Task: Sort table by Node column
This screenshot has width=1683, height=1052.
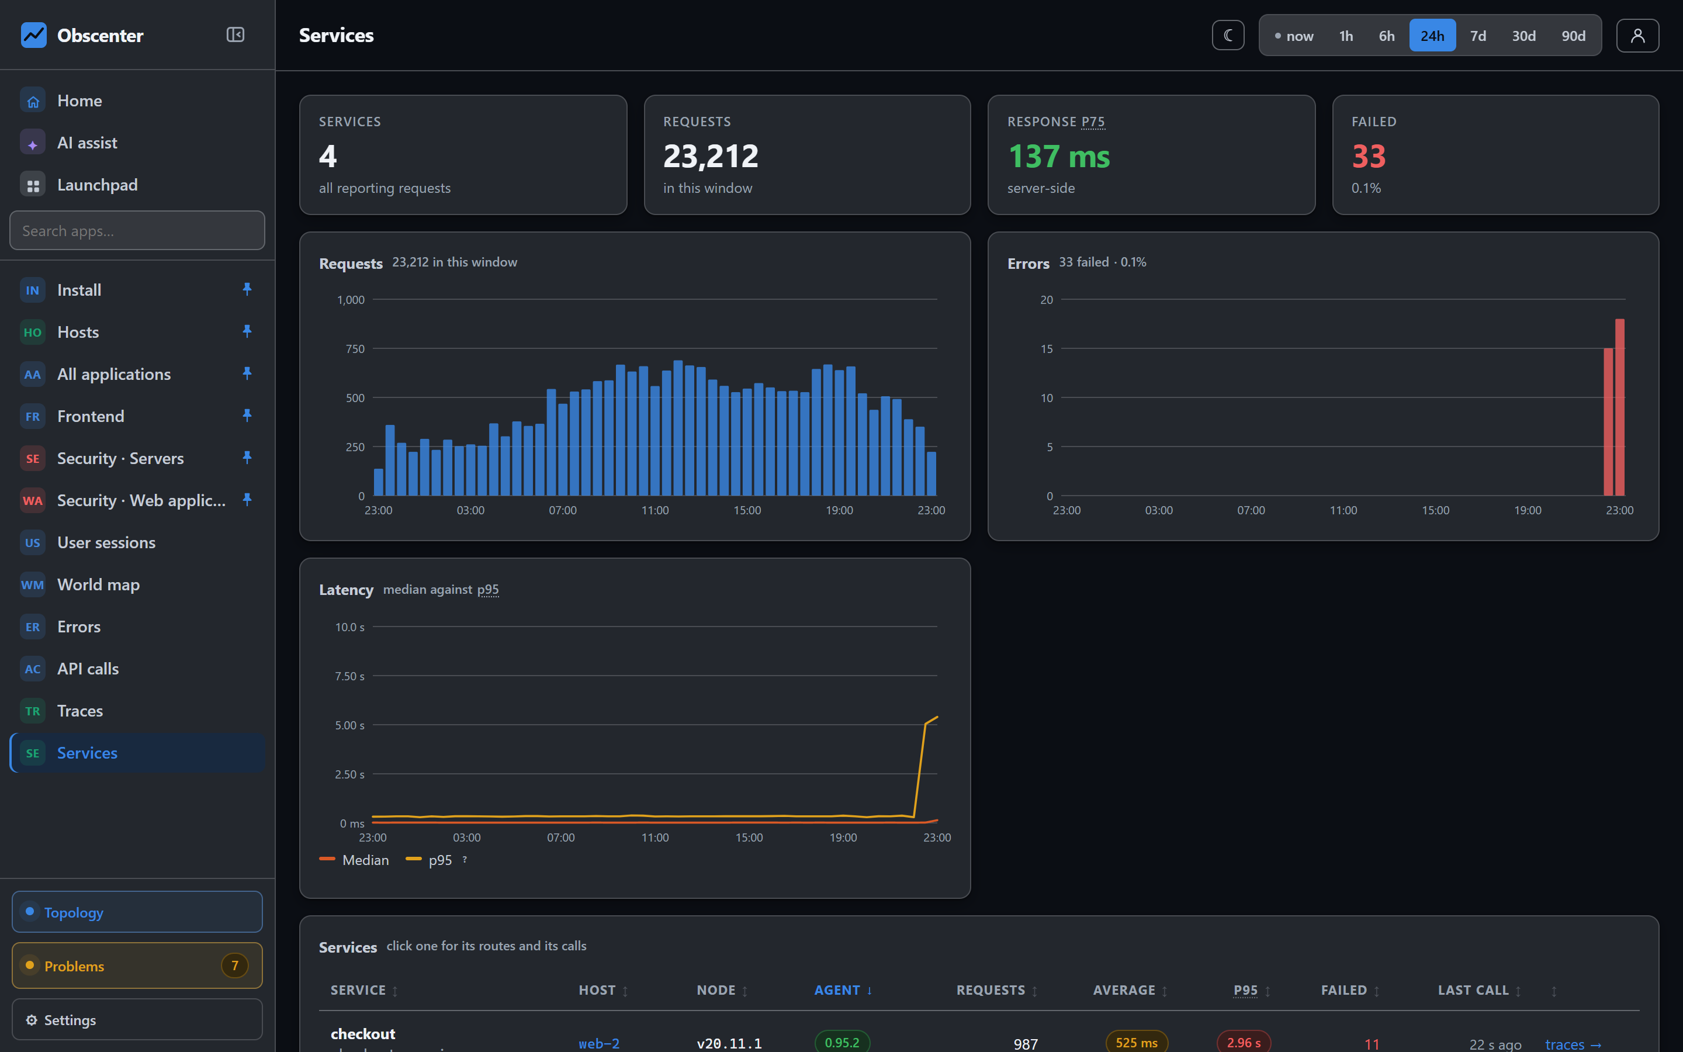Action: pos(722,990)
